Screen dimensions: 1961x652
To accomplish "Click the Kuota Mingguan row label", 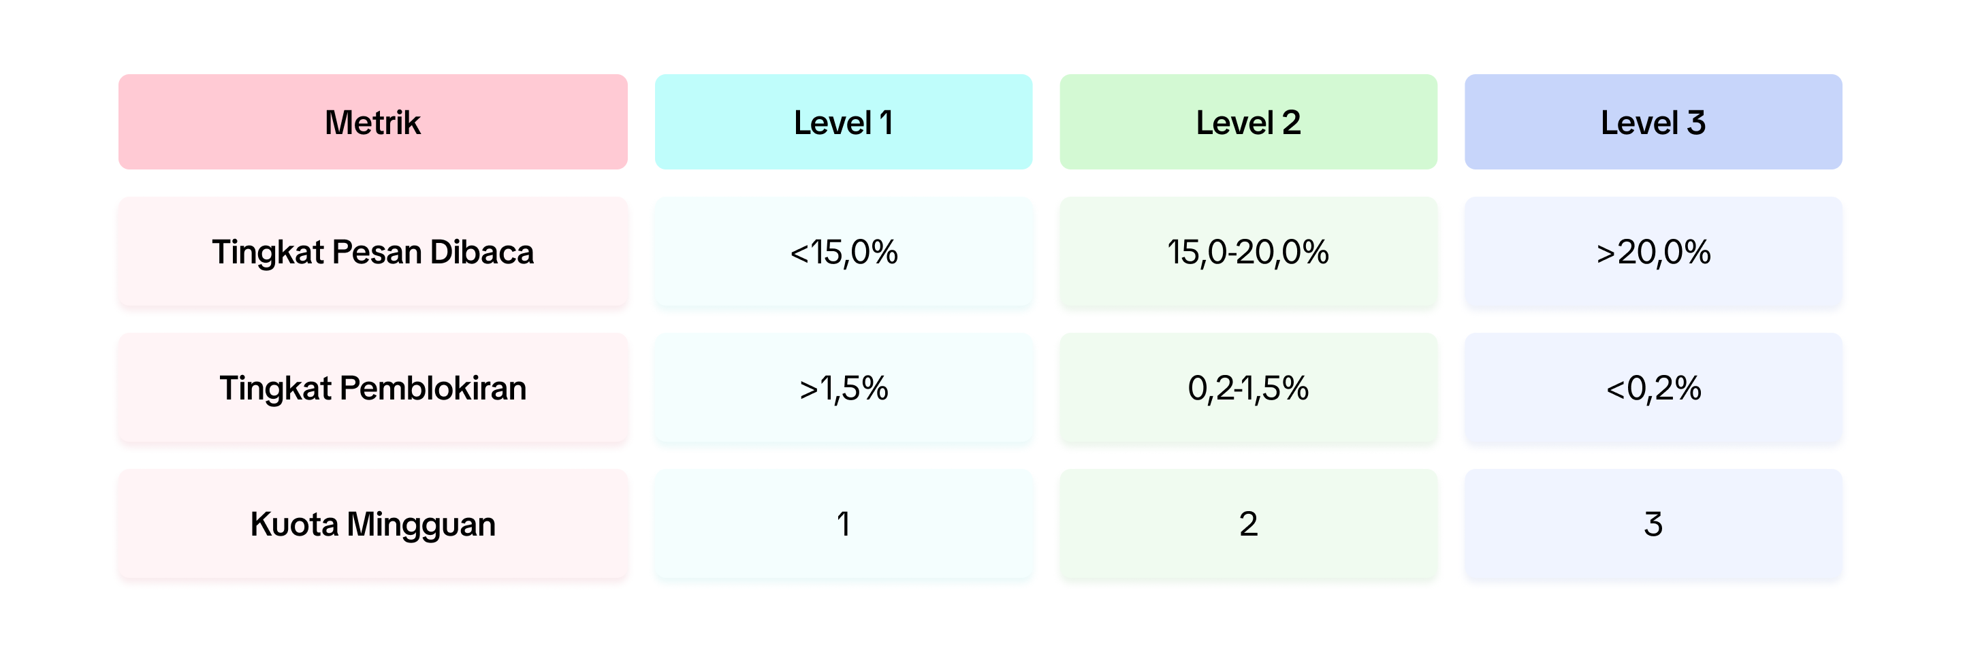I will pos(372,524).
